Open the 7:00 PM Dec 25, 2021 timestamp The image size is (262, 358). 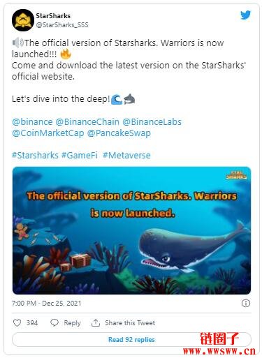coord(47,304)
